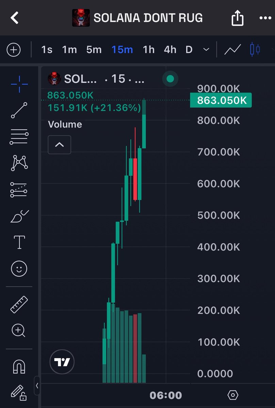This screenshot has height=408, width=275.
Task: Open the horizontal lines Fibonacci tool
Action: pos(19,137)
